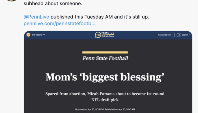Click the Sign in text
Viewport: 198px width, 113px height.
pyautogui.click(x=185, y=35)
